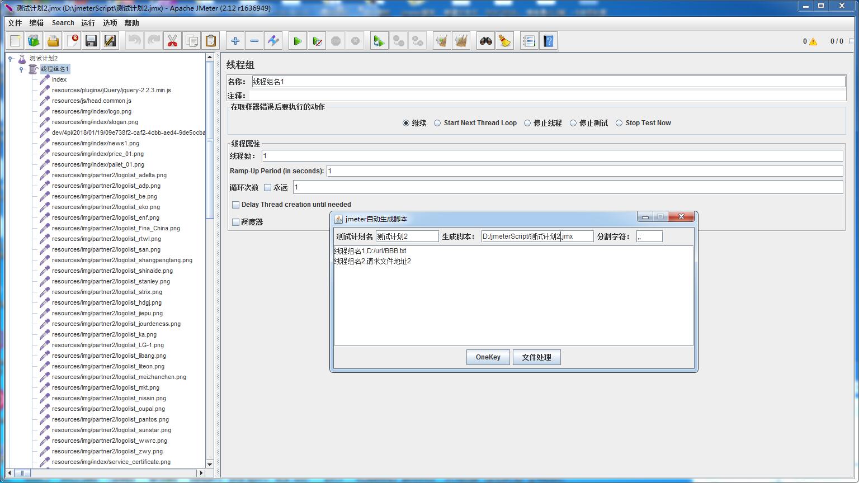Select the index sampler in tree
The height and width of the screenshot is (483, 859).
coord(59,79)
